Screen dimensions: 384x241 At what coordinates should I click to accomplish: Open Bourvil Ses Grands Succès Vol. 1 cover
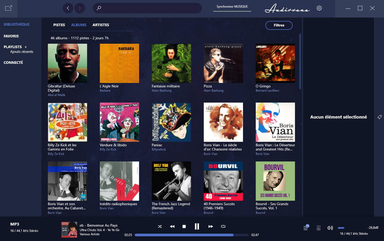click(x=275, y=181)
